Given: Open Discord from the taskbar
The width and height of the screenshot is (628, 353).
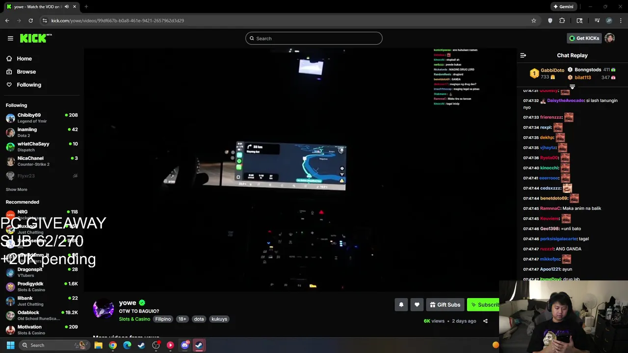Looking at the screenshot, I should click(x=185, y=345).
